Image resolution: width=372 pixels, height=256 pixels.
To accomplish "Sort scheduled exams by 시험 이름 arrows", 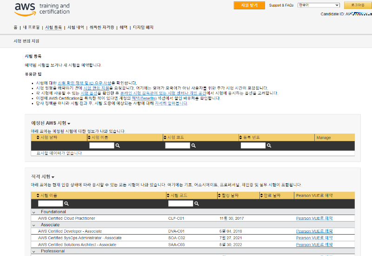I will 89,137.
